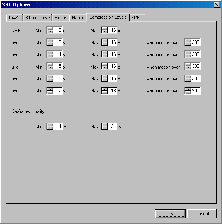Lower the Min 4 use-row spinner down arrow
Viewport: 222px width, 224px height.
coord(50,56)
